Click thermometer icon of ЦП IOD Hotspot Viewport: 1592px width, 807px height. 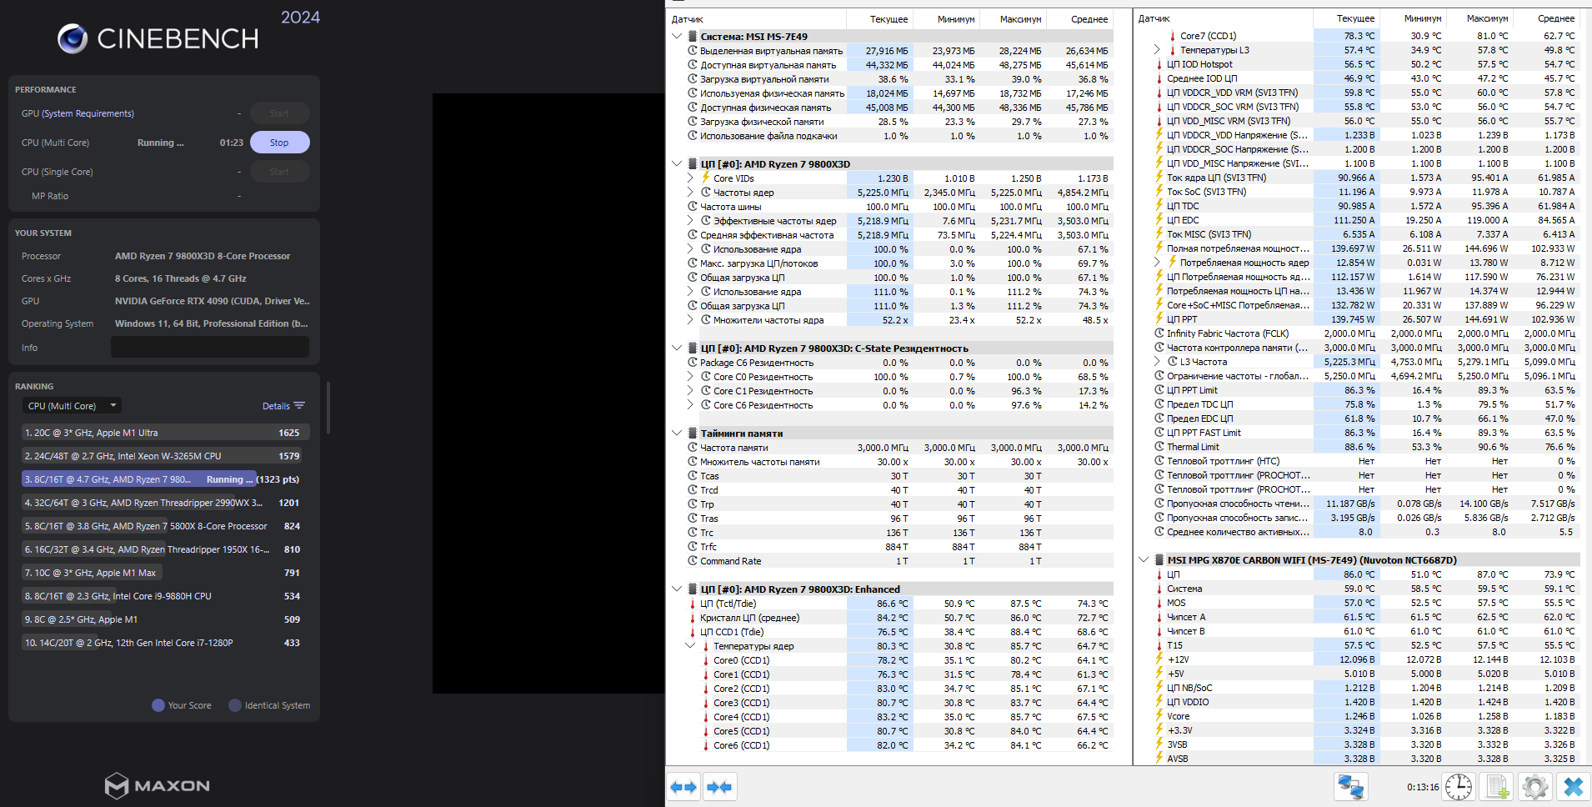pyautogui.click(x=1159, y=64)
